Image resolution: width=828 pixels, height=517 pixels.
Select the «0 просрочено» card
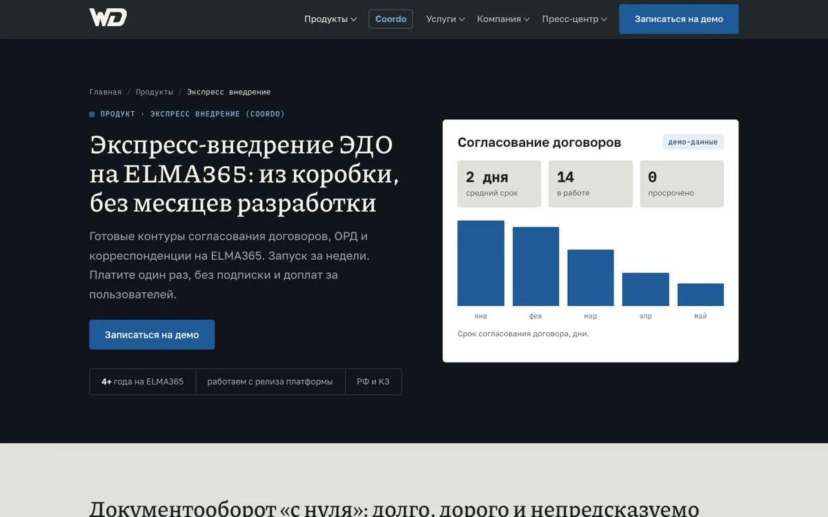682,184
